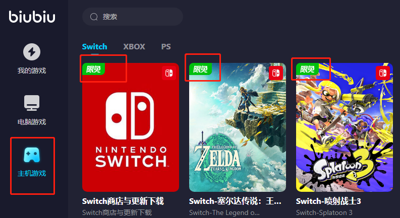The width and height of the screenshot is (400, 218).
Task: Click 限免 tag on Switch store card
Action: point(93,69)
